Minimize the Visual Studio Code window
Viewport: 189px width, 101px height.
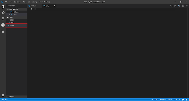tap(175, 2)
